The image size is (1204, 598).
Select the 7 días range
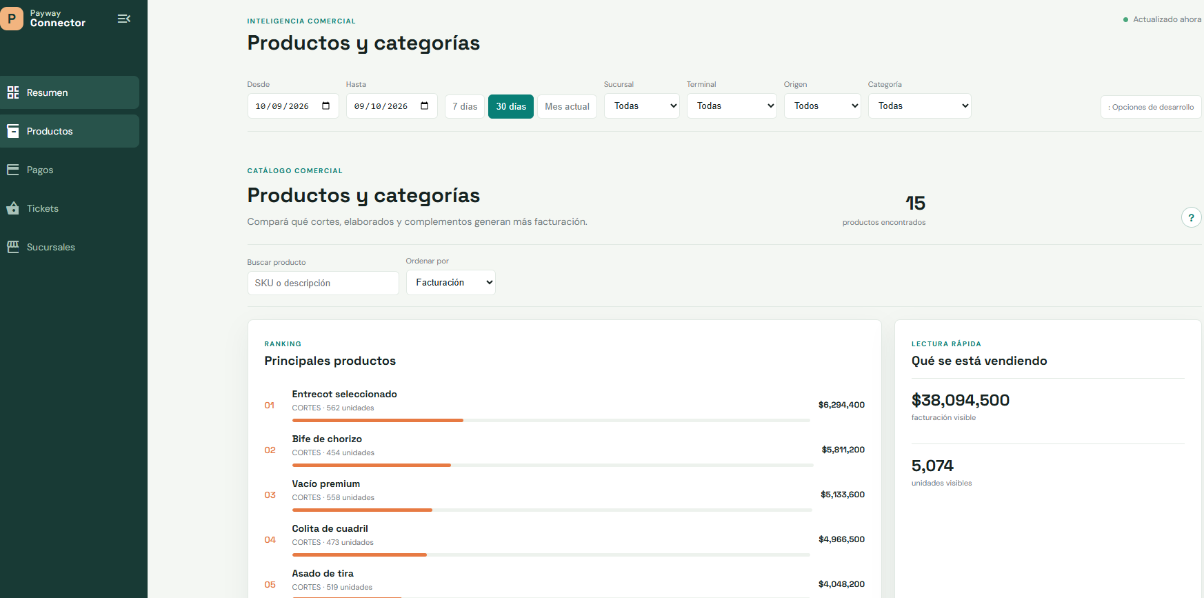click(x=465, y=106)
